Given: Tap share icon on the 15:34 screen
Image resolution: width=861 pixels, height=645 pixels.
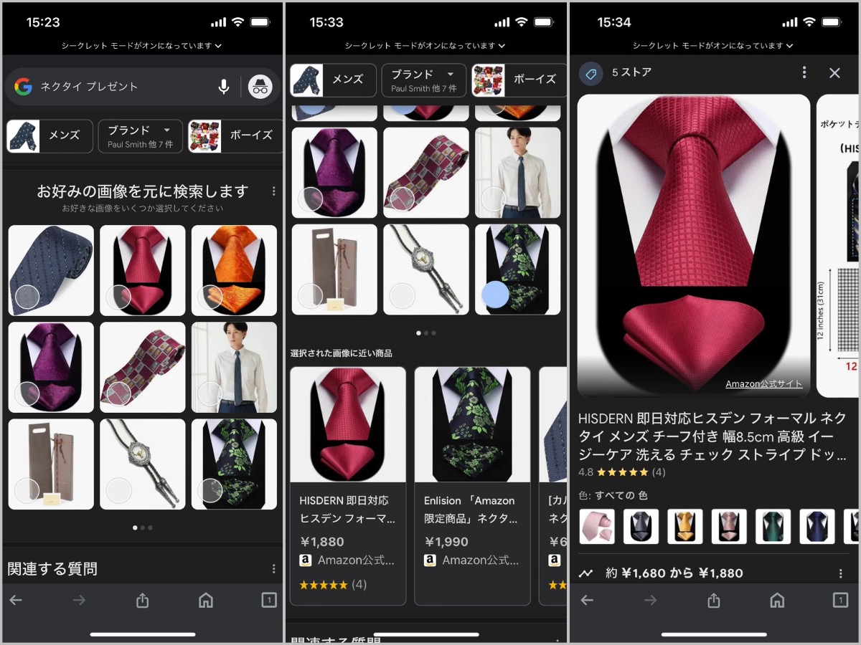Looking at the screenshot, I should tap(713, 601).
